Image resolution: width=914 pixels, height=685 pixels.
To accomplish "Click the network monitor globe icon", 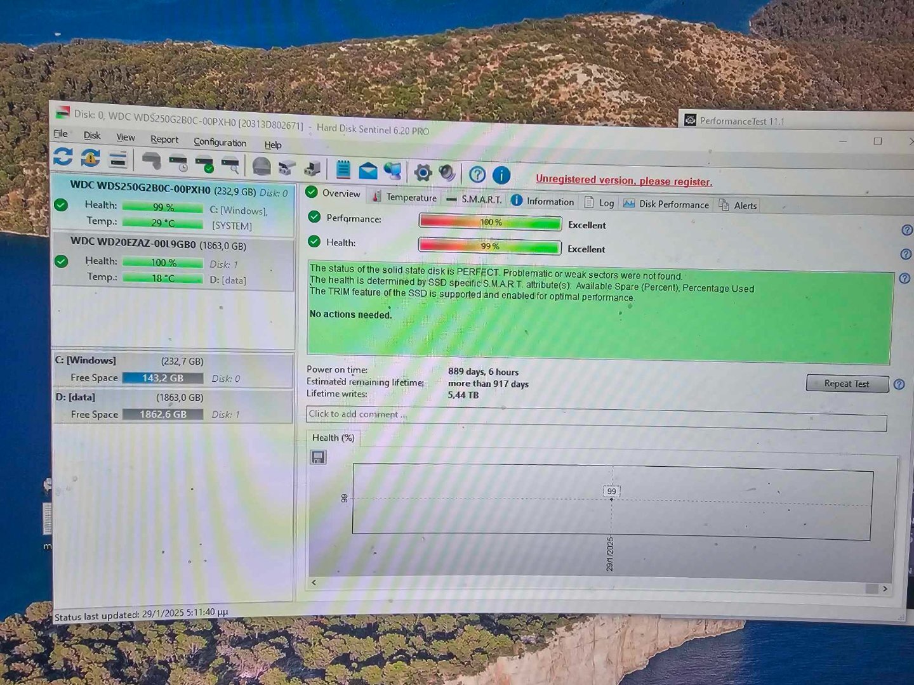I will (393, 171).
